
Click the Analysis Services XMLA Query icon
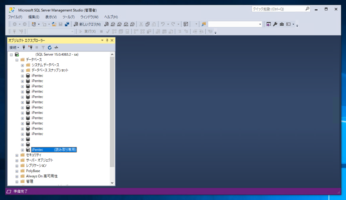[x=126, y=24]
